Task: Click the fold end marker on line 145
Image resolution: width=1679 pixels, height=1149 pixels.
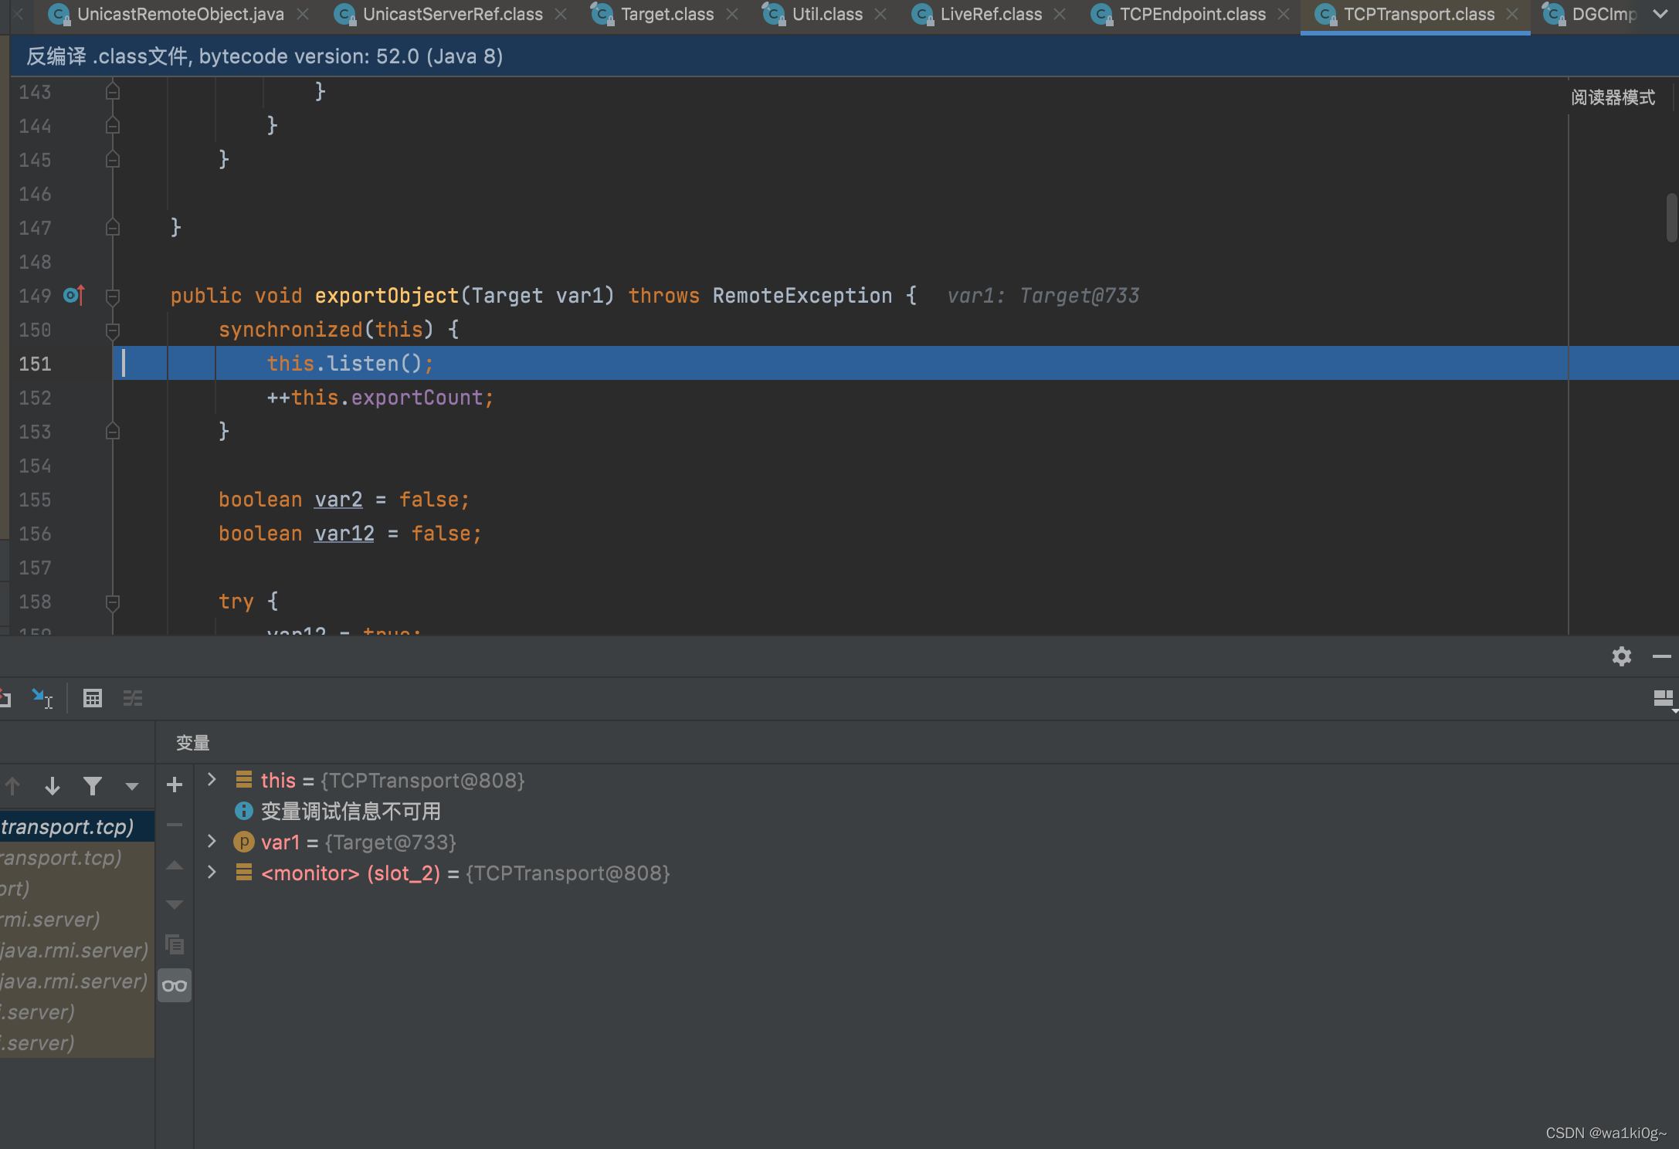Action: click(113, 160)
